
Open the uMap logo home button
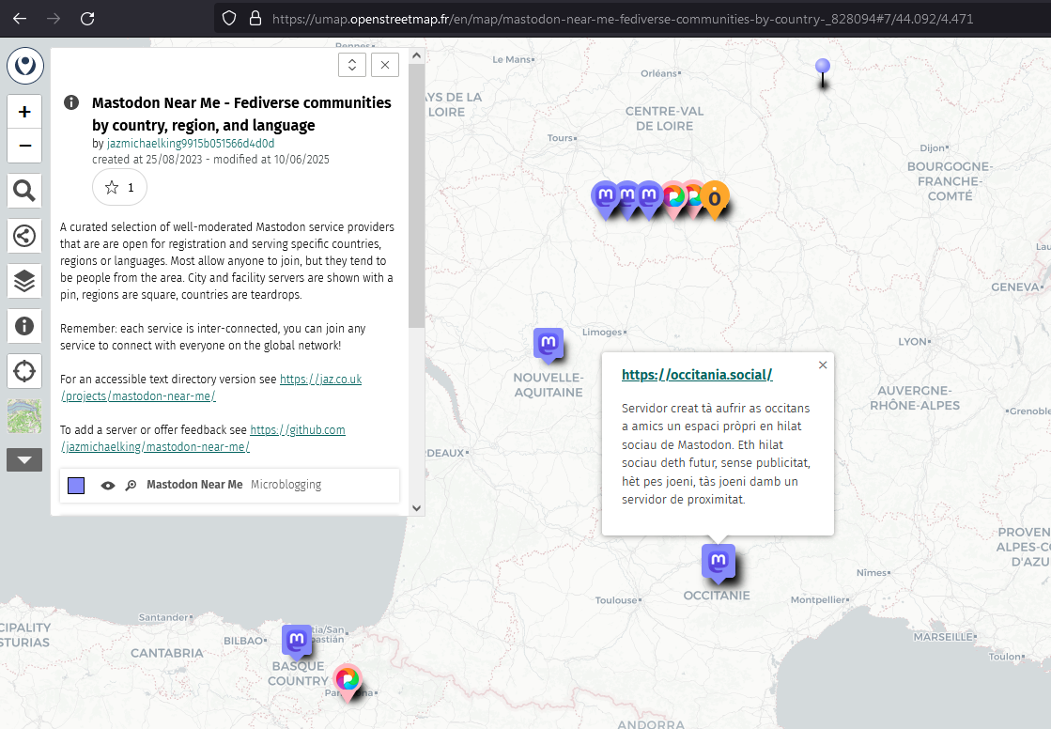24,66
